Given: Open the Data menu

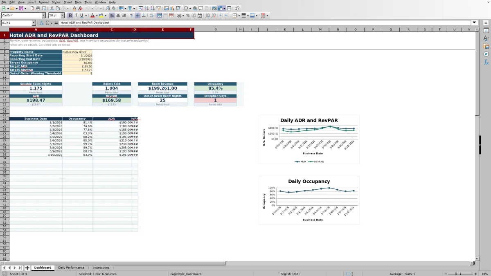Looking at the screenshot, I should pos(78,2).
